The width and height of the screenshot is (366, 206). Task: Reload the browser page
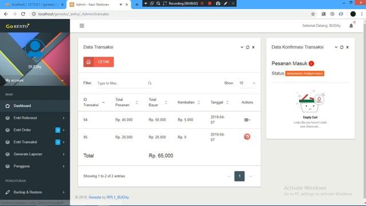point(23,14)
